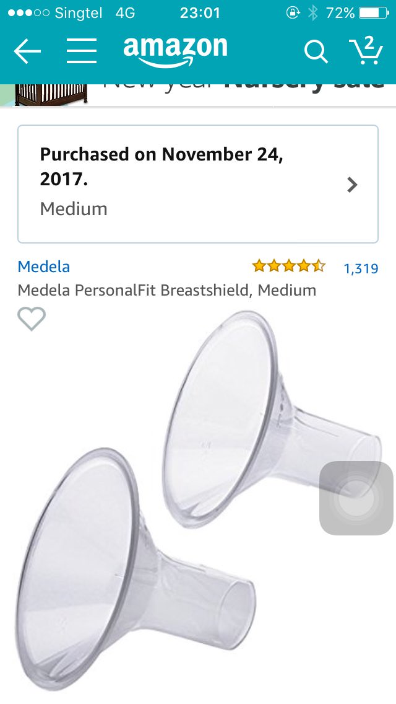Image resolution: width=396 pixels, height=704 pixels.
Task: Expand purchase details chevron arrow
Action: click(x=353, y=185)
